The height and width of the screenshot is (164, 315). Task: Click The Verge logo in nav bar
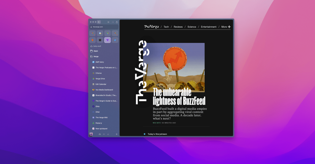[x=152, y=27]
